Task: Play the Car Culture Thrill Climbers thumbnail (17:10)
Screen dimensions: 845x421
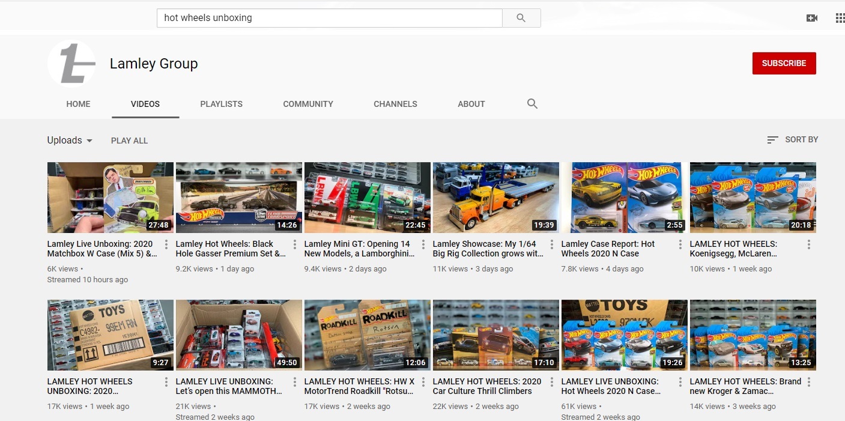Action: [x=496, y=335]
